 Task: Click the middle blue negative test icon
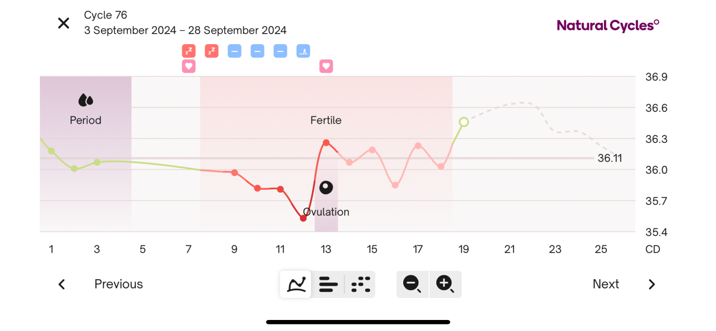pos(257,51)
